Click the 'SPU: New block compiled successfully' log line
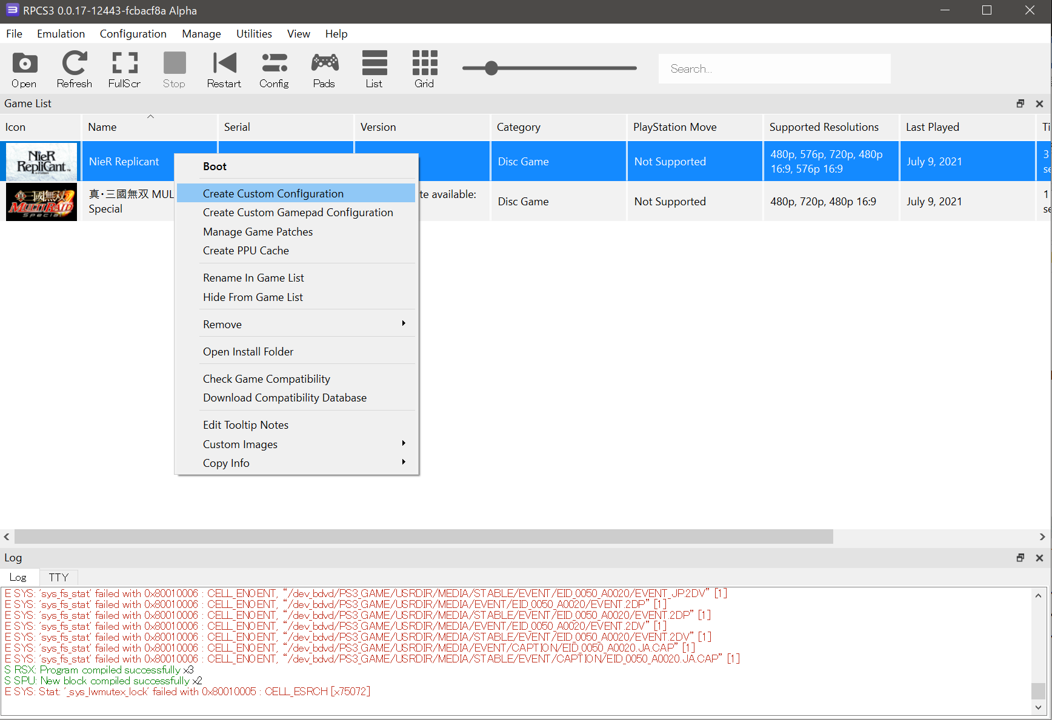 coord(103,681)
